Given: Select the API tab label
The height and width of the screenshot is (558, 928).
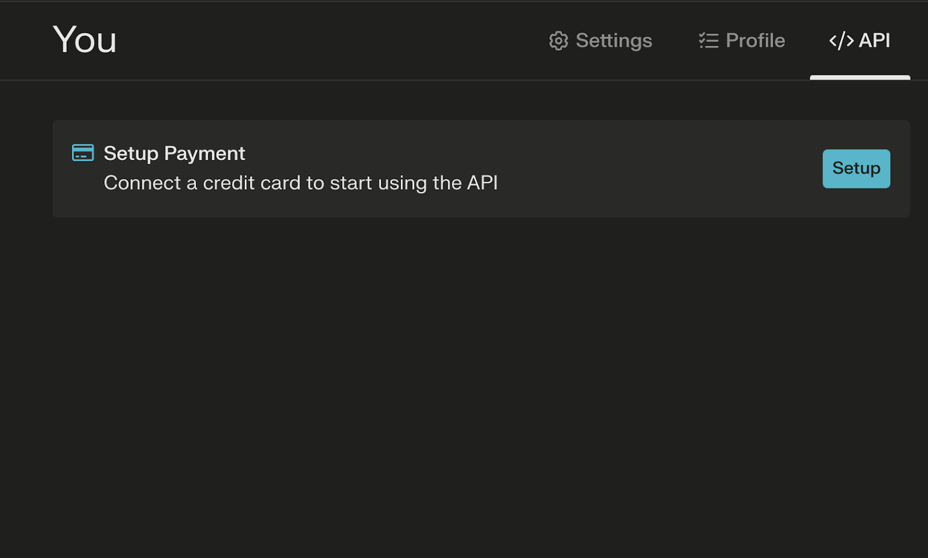Looking at the screenshot, I should pos(874,41).
